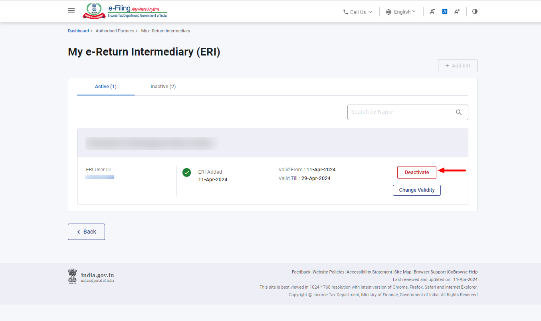
Task: Open the CoBrowse Help footer link
Action: pyautogui.click(x=462, y=271)
